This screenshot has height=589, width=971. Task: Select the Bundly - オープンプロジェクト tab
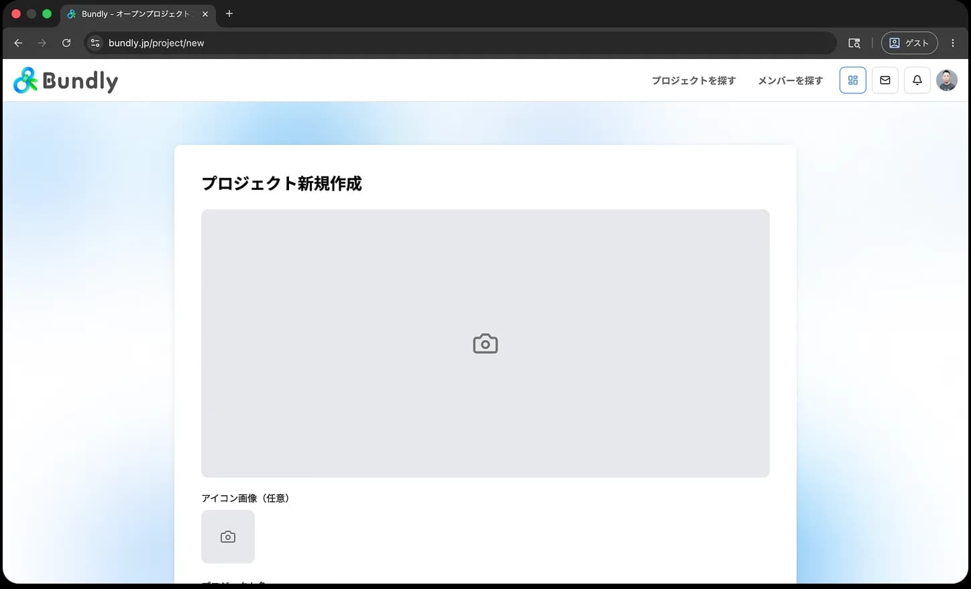137,14
